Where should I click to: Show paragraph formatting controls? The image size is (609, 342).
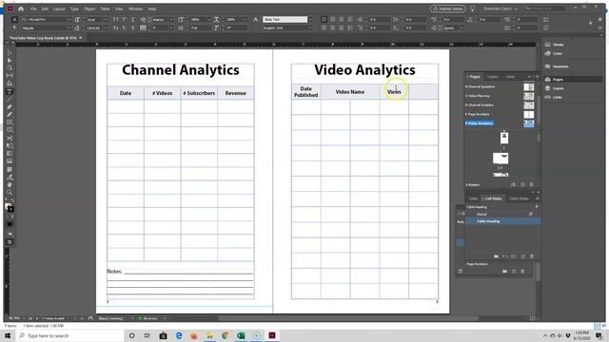[x=15, y=28]
